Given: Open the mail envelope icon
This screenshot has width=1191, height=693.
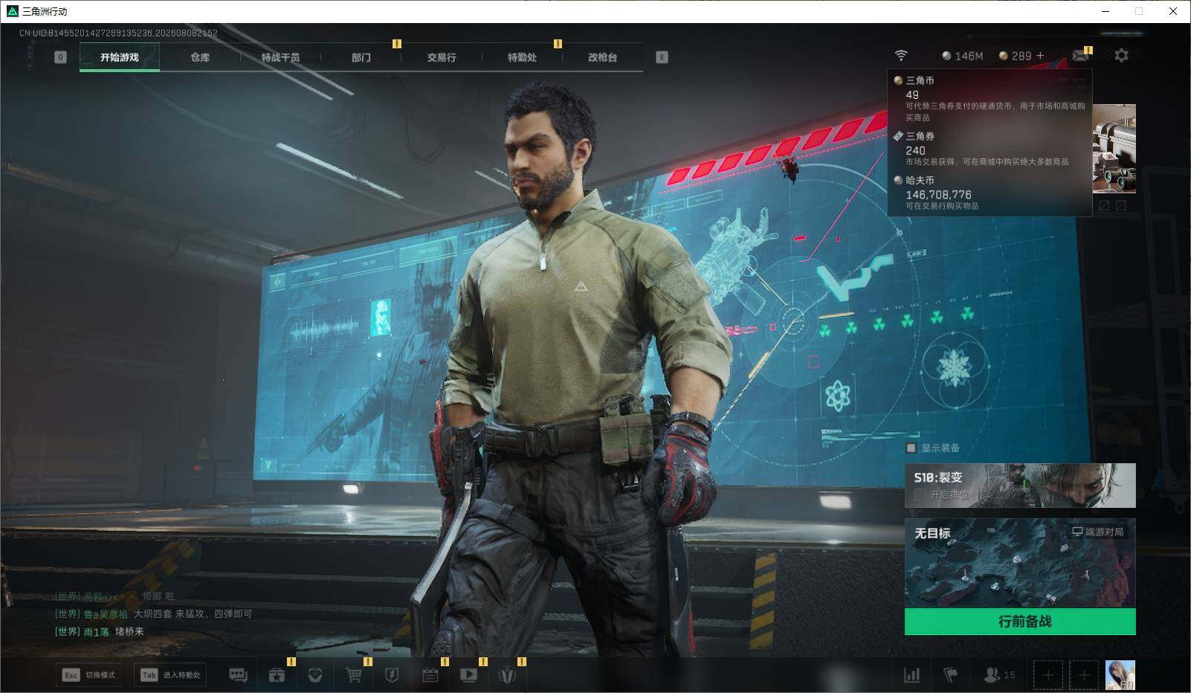Looking at the screenshot, I should tap(1080, 56).
